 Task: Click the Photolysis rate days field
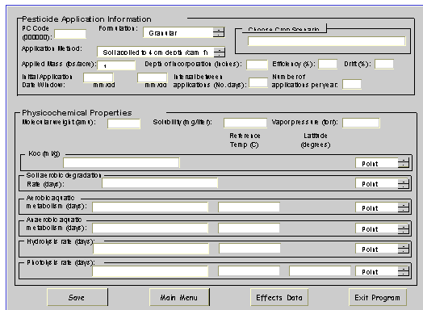tap(150, 271)
